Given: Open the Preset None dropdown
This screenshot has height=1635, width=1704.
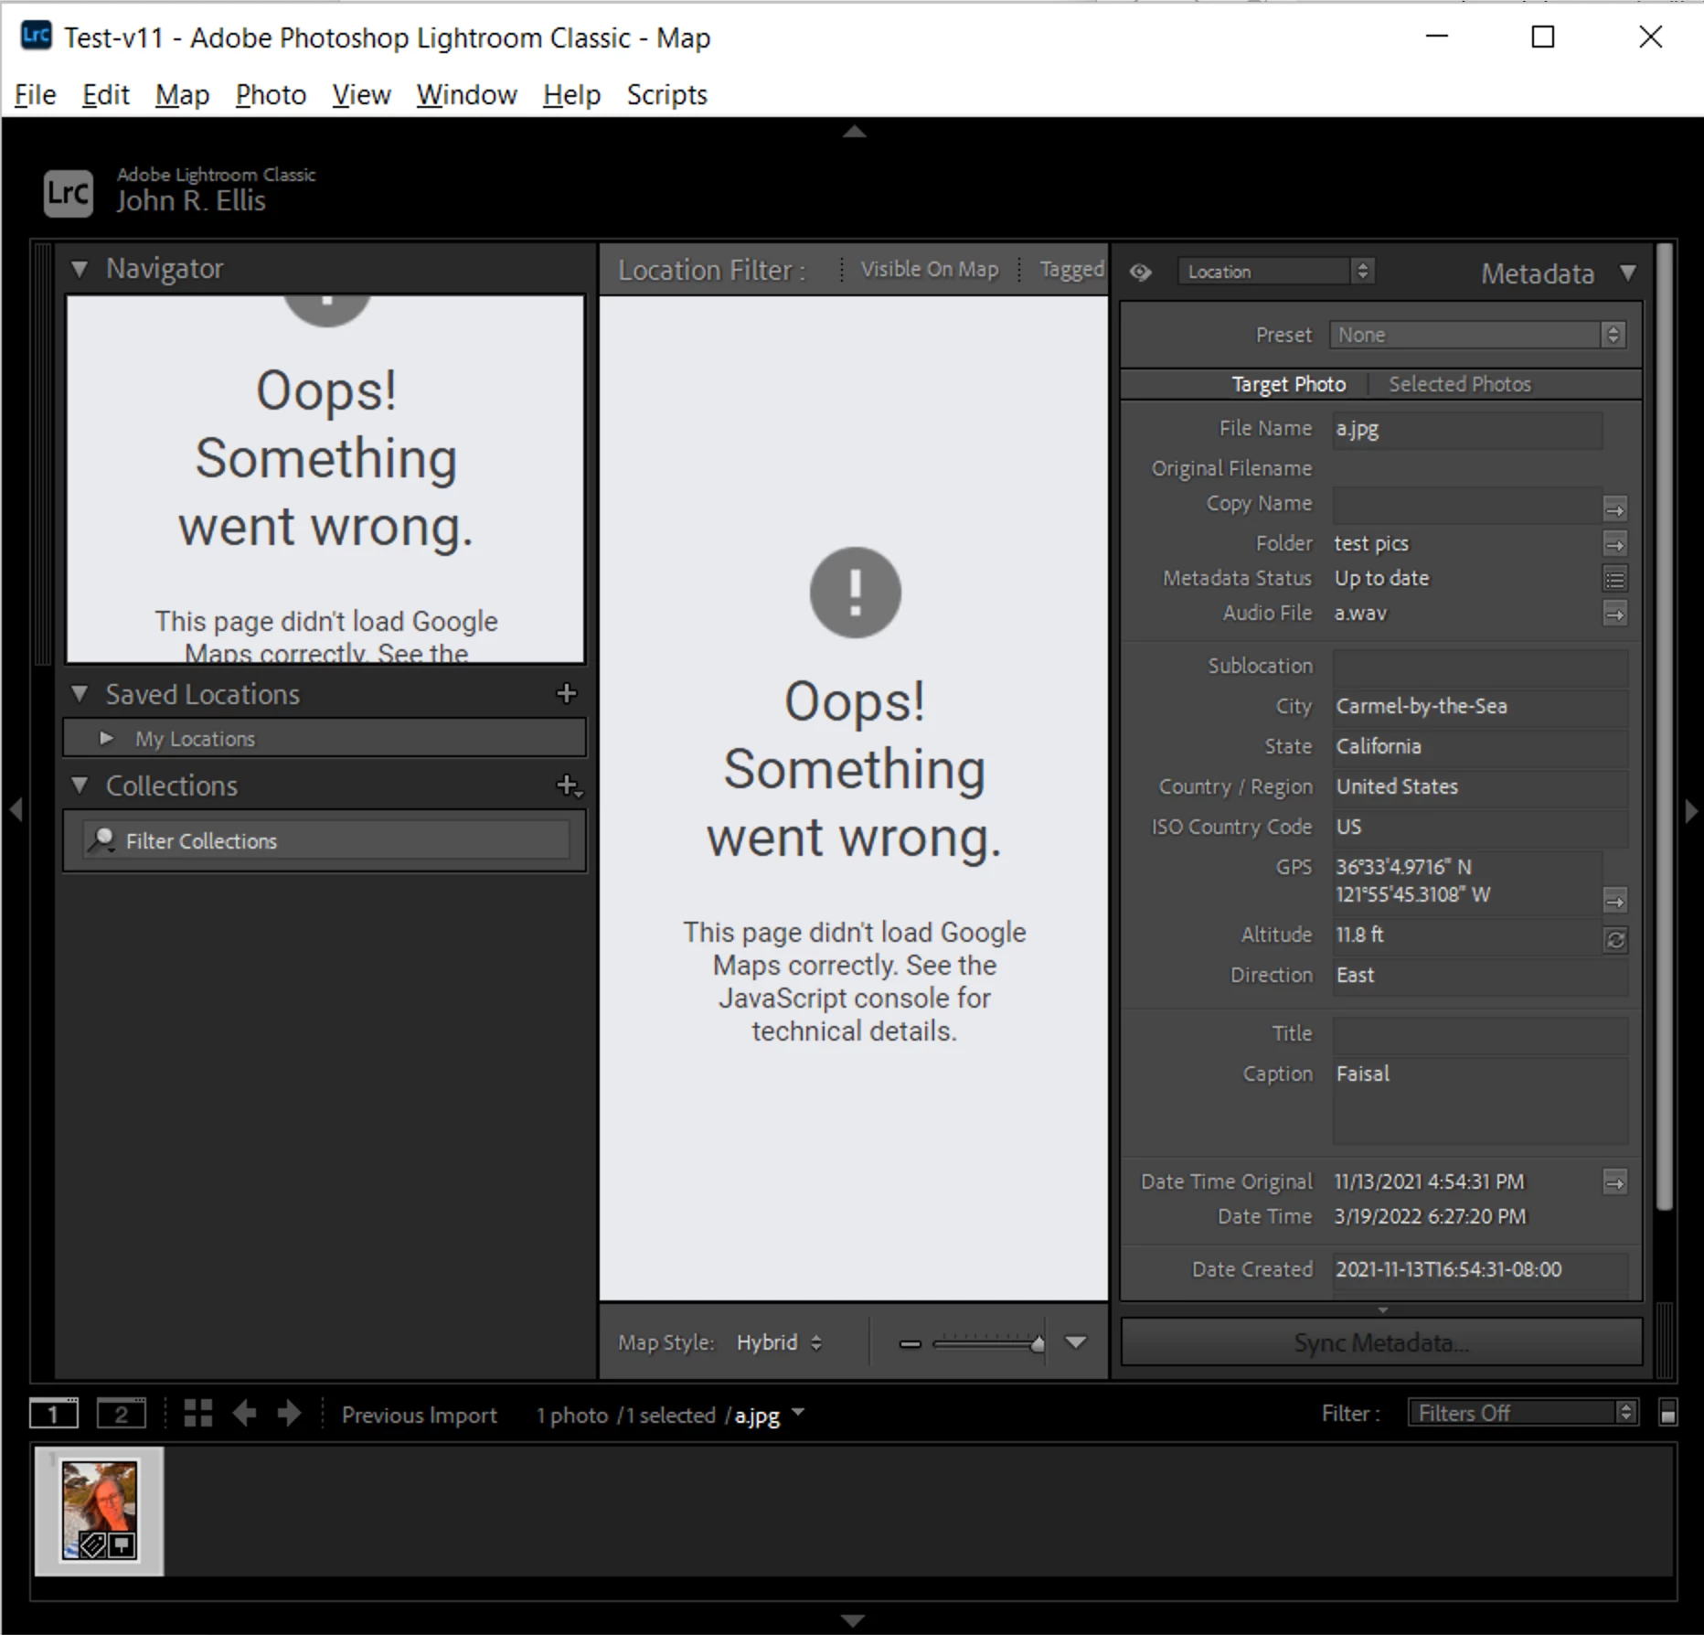Looking at the screenshot, I should pos(1477,335).
